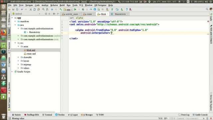This screenshot has height=120, width=213.
Task: Click the Scroll from Source target icon
Action: coord(46,14)
